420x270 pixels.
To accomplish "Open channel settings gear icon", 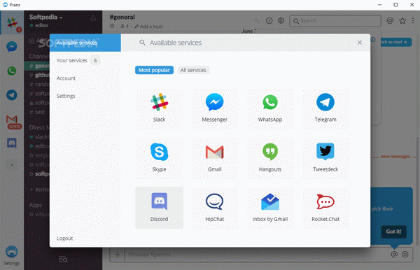I will pyautogui.click(x=281, y=20).
